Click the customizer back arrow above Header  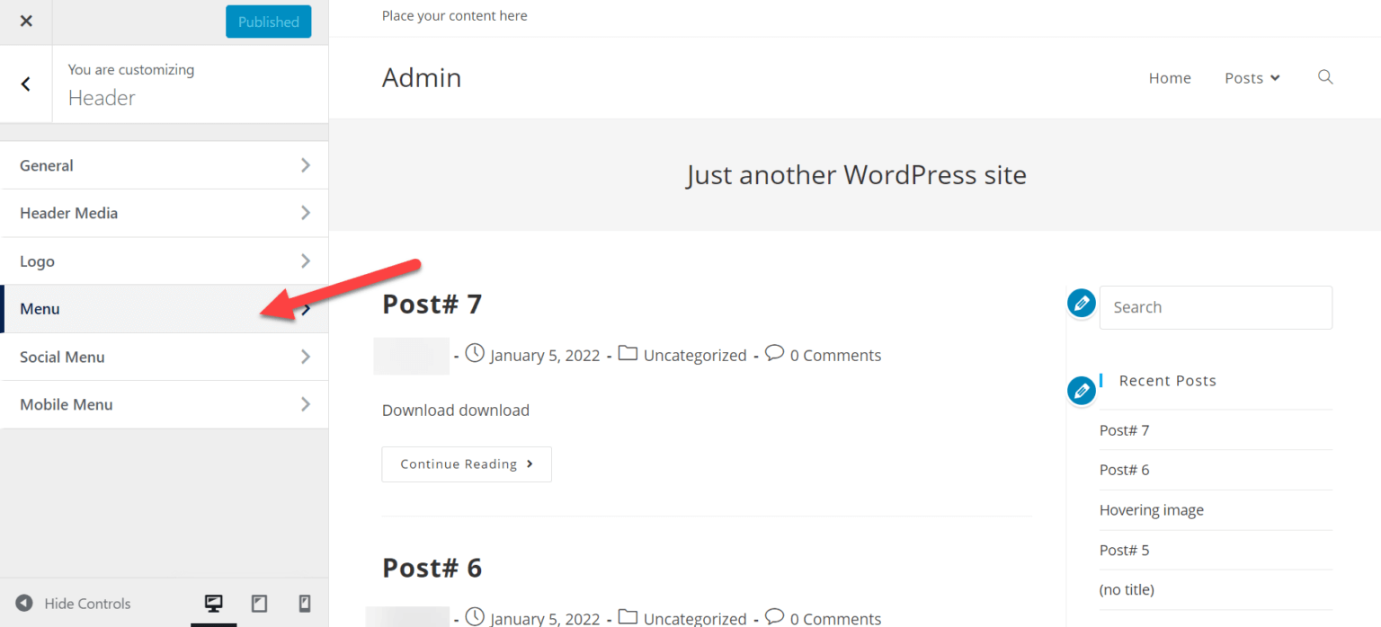(25, 84)
